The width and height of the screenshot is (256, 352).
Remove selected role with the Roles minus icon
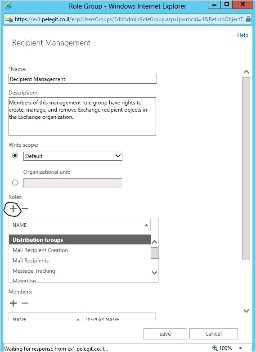[25, 209]
